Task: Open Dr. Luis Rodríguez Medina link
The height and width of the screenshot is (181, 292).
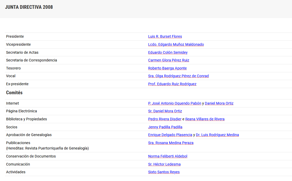Action: tap(217, 135)
